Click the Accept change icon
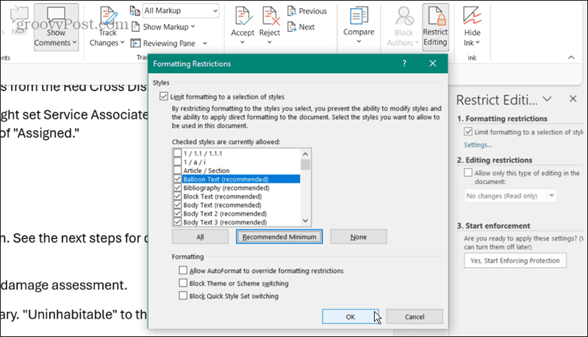Viewport: 588px width, 337px height. pyautogui.click(x=243, y=16)
